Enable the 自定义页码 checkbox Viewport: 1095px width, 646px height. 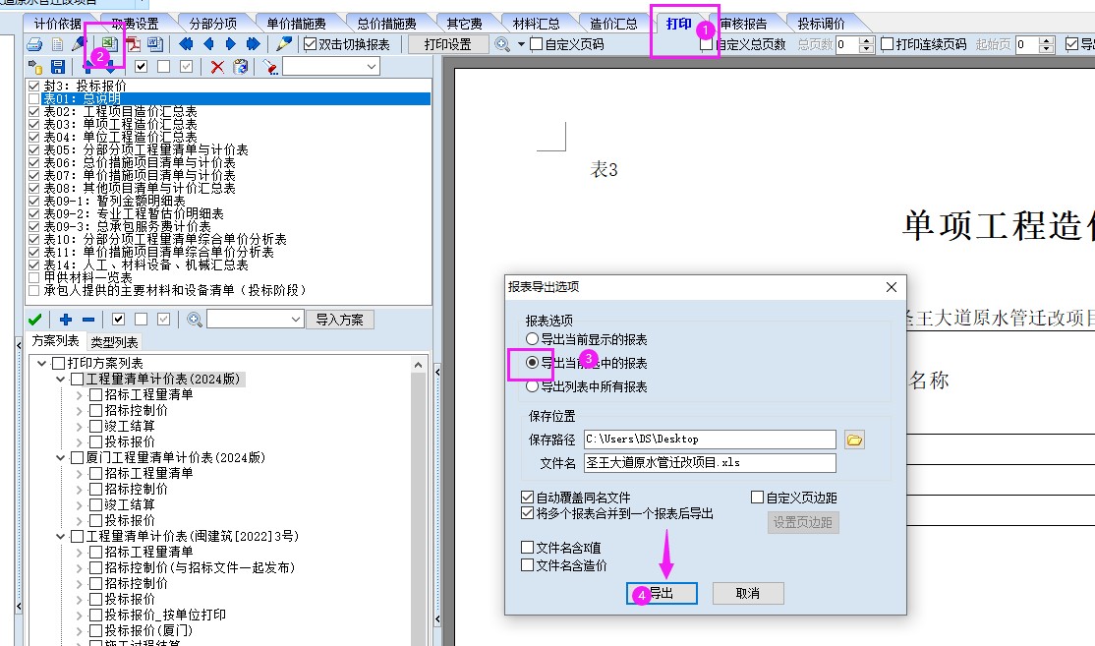pos(537,44)
